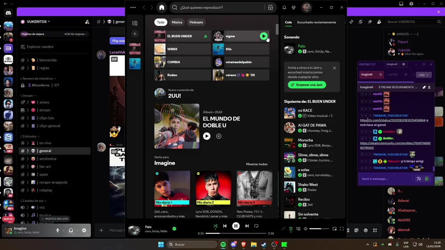This screenshot has height=250, width=445.
Task: Mute the Spotify volume speaker icon
Action: coord(306,229)
